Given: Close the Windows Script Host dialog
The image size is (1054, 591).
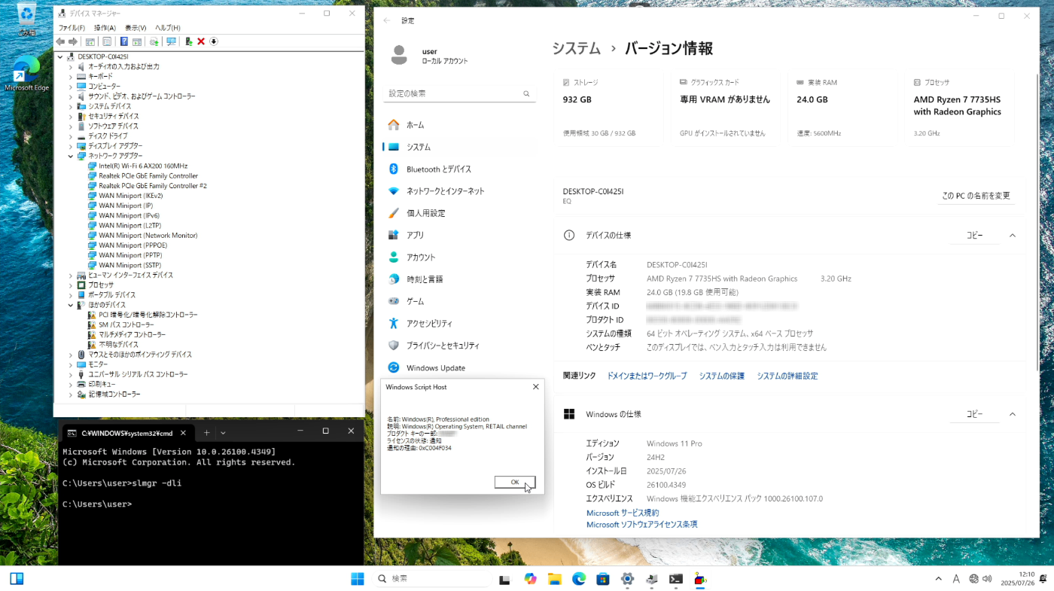Looking at the screenshot, I should [535, 387].
